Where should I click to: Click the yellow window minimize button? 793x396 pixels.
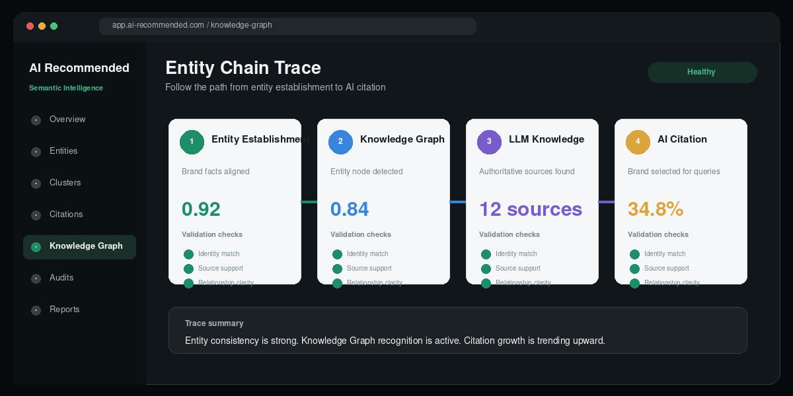42,26
